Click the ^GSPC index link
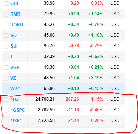The width and height of the screenshot is (138, 134). (18, 110)
